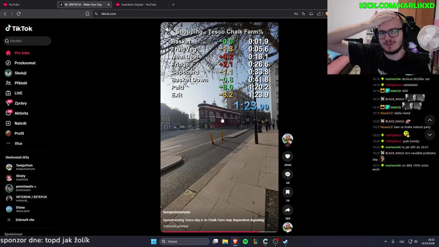Image resolution: width=439 pixels, height=247 pixels.
Task: Bookmark the video to favorites
Action: point(287,192)
